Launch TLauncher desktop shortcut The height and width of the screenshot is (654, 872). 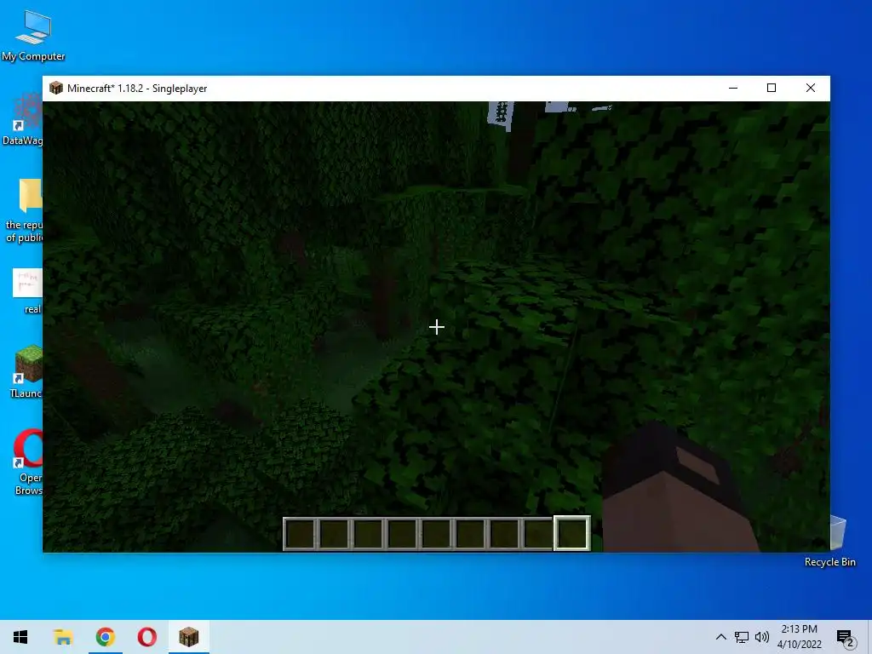(26, 371)
